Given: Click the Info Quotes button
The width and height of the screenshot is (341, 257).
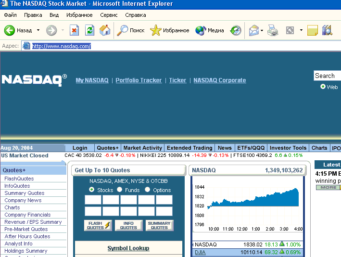Looking at the screenshot, I should click(128, 225).
